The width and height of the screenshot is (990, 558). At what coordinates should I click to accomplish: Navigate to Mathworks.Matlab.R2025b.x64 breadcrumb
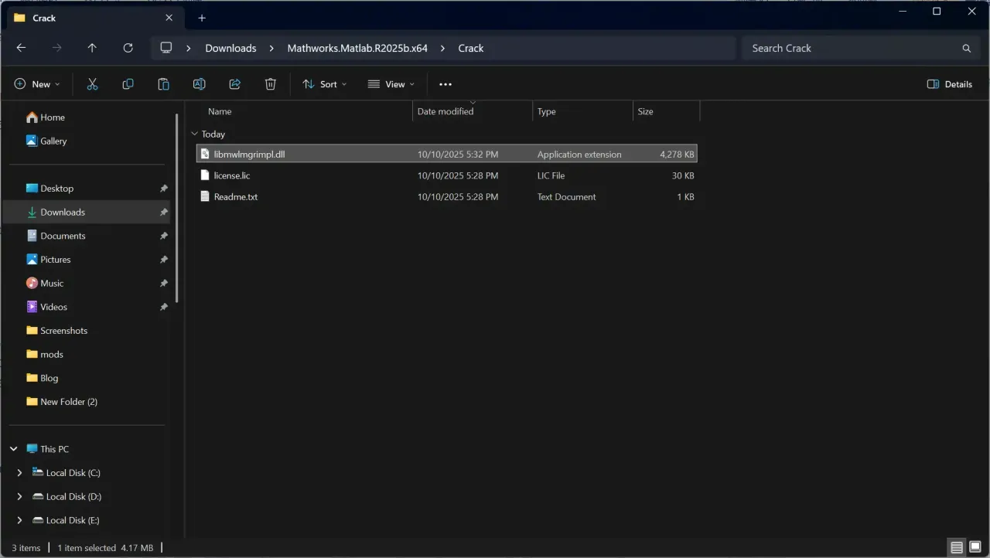[357, 48]
